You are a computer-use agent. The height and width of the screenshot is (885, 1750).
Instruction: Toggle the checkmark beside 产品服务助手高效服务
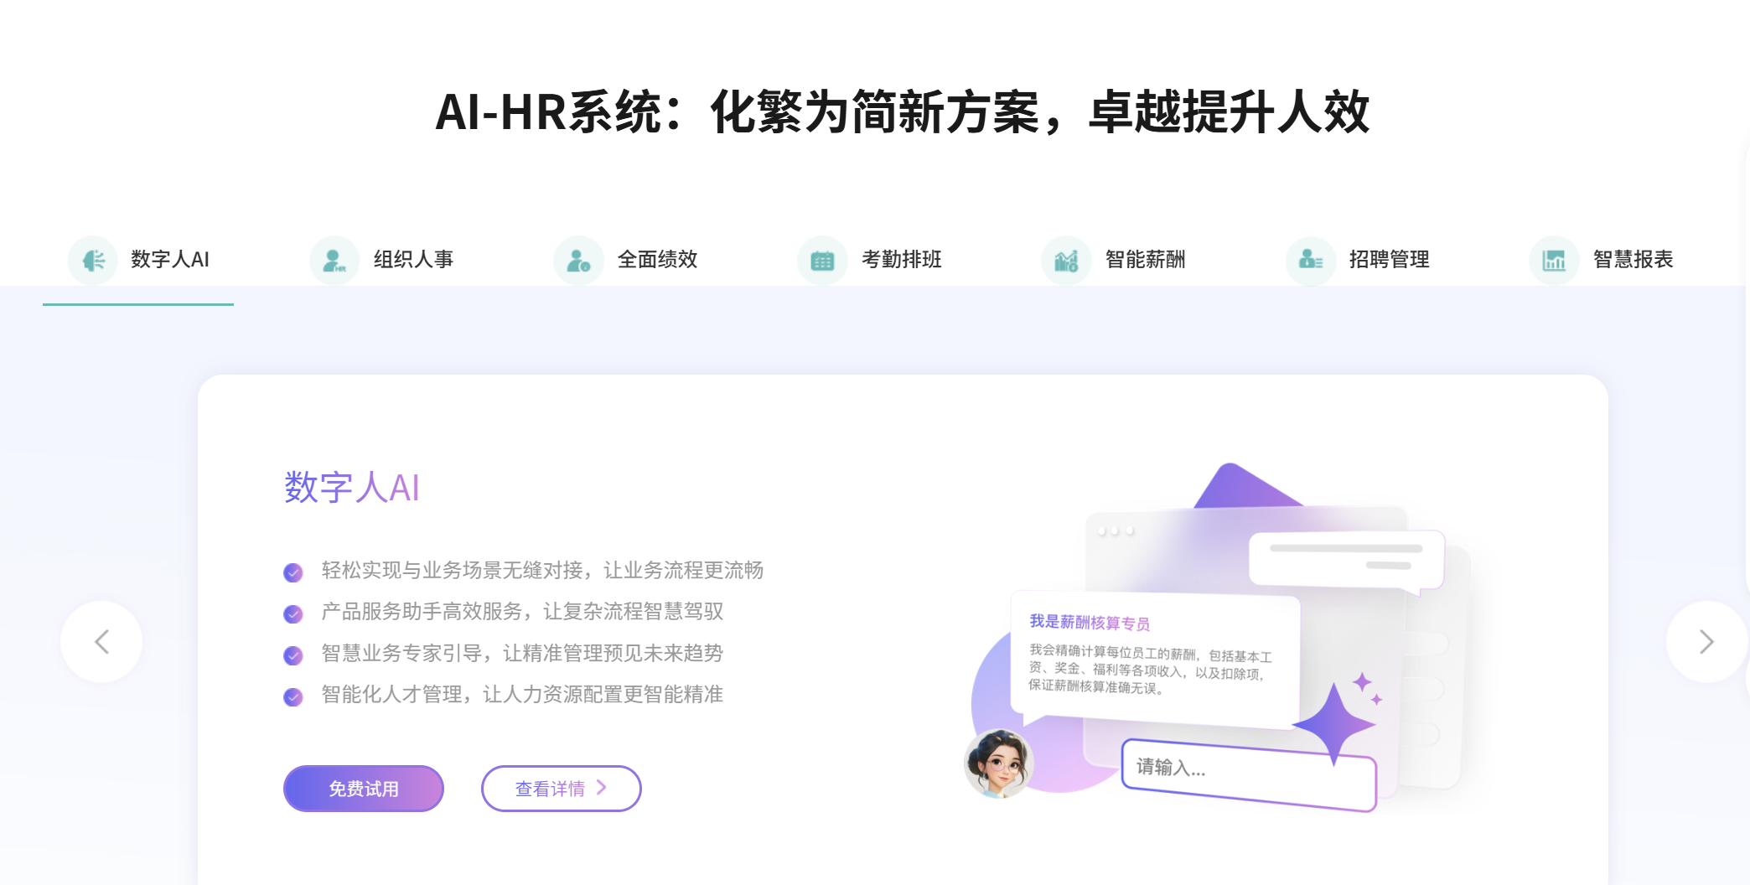pyautogui.click(x=293, y=613)
